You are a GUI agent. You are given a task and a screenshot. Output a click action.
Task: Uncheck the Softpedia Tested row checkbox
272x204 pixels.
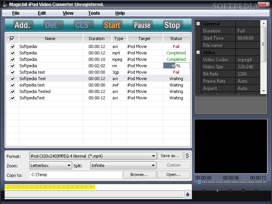12,91
